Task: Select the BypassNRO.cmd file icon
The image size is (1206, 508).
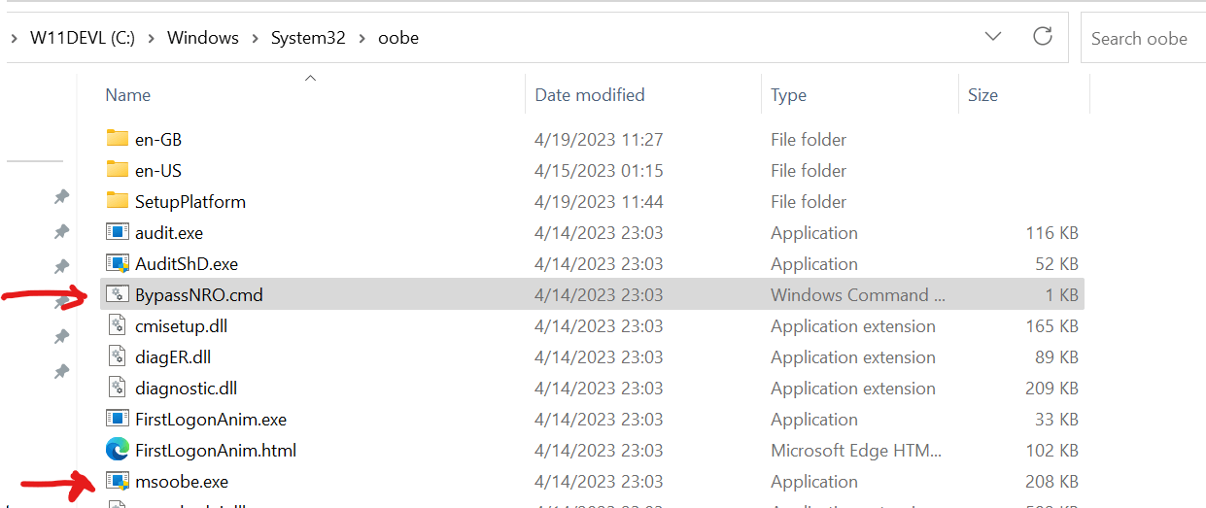Action: click(118, 294)
